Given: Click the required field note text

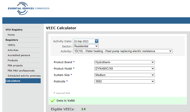Looking at the screenshot, I should [63, 93].
